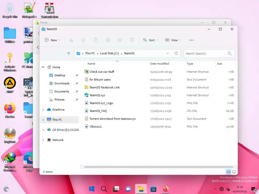Select the Activate Windows key icon
259x194 pixels.
pos(10,62)
